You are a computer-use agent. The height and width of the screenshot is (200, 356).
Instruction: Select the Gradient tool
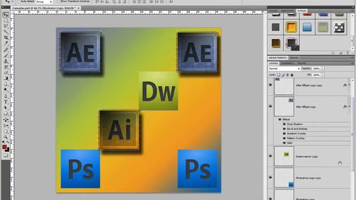click(x=6, y=78)
